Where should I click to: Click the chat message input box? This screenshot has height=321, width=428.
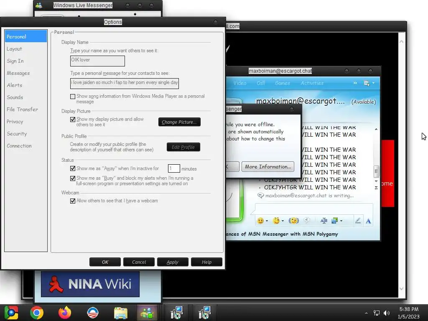click(x=314, y=209)
